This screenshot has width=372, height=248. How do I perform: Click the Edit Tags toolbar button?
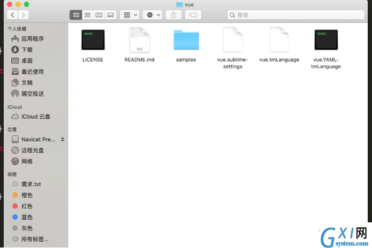[x=193, y=15]
